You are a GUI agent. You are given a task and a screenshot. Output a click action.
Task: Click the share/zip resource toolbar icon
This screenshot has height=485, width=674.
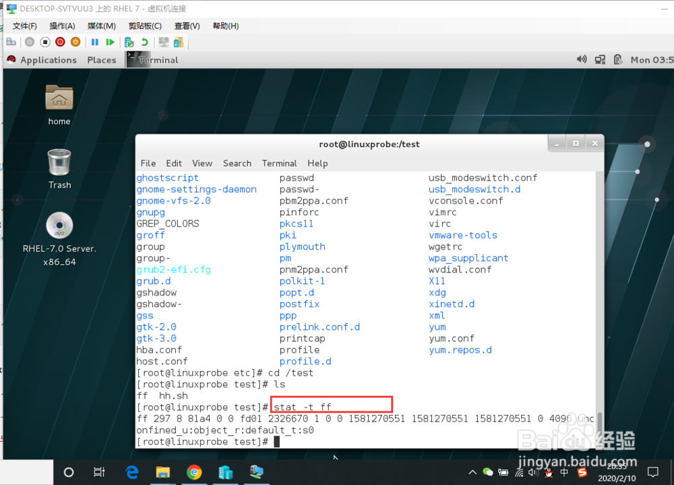(179, 42)
